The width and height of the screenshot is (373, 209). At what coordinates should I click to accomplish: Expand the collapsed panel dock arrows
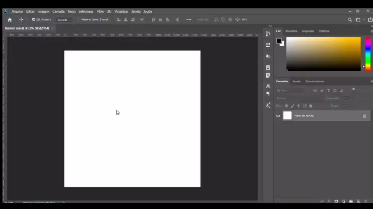(x=270, y=26)
